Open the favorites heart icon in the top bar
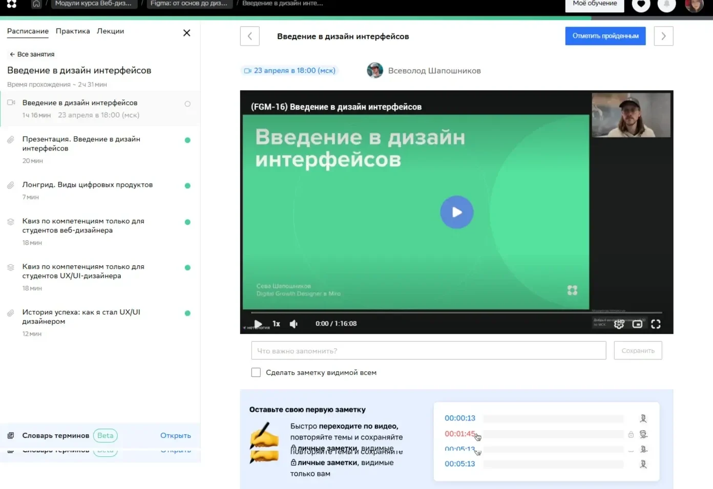Screen dimensions: 713x489 (641, 4)
